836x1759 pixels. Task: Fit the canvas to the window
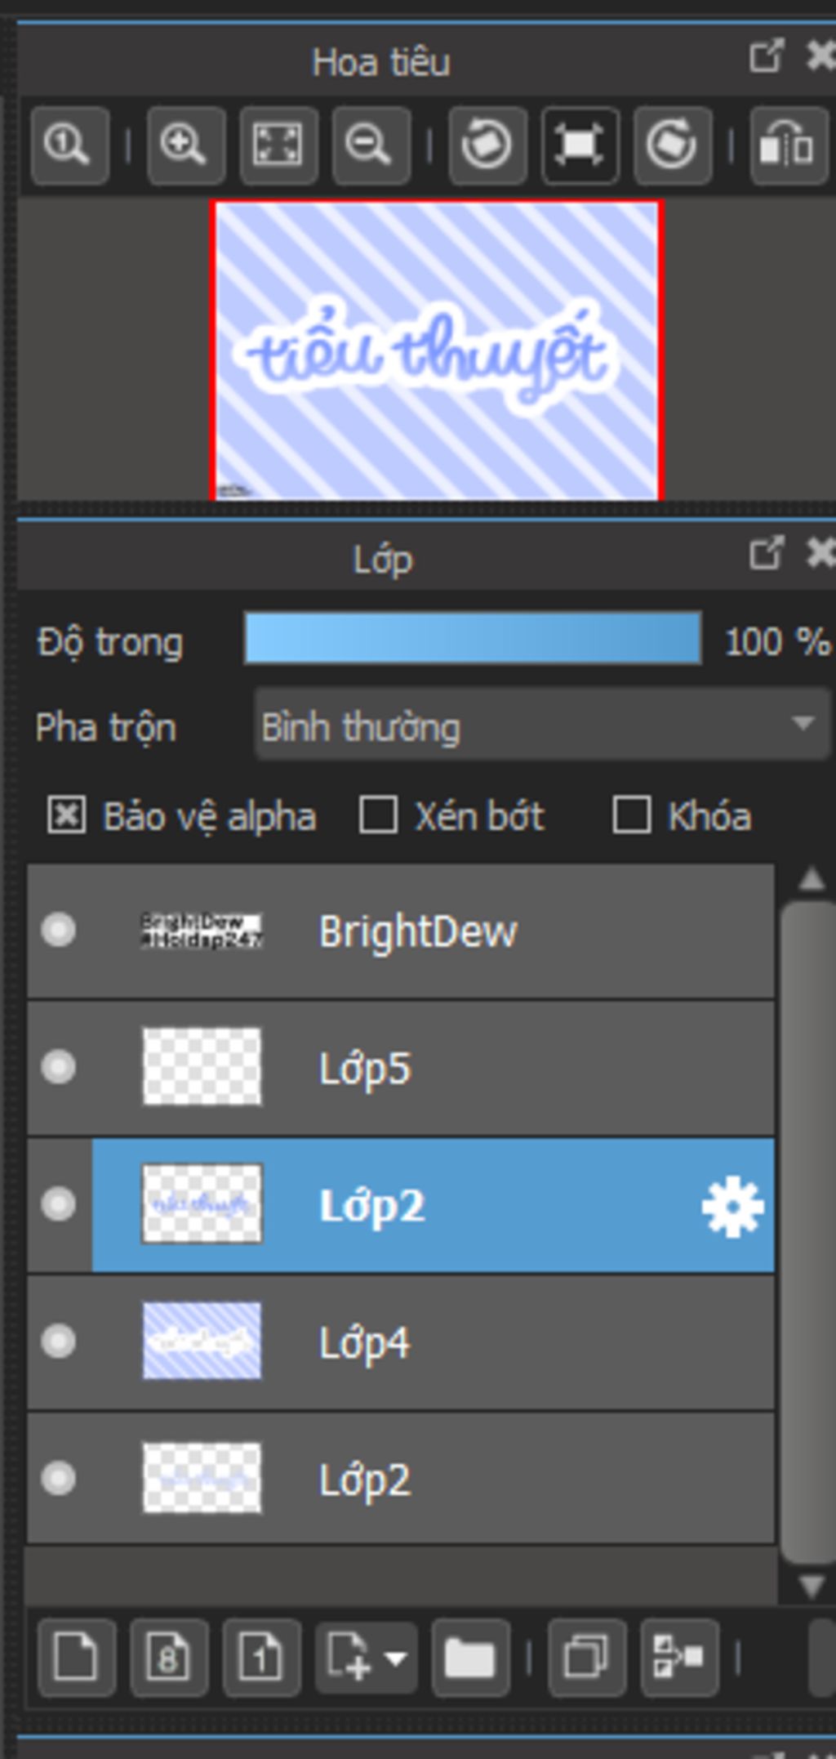pos(278,145)
